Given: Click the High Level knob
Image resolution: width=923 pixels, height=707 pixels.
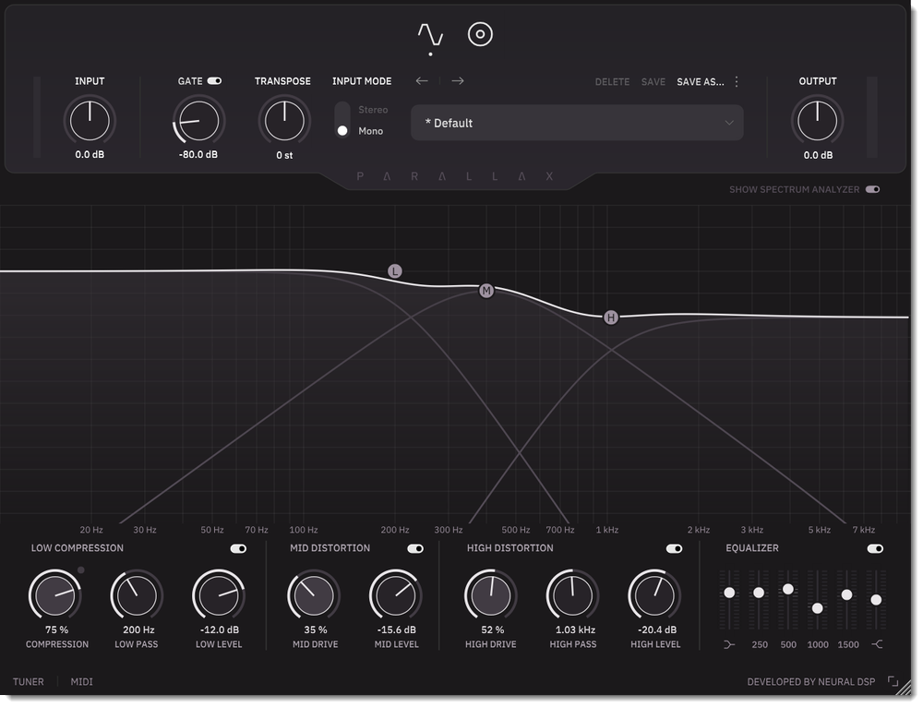Looking at the screenshot, I should point(654,595).
